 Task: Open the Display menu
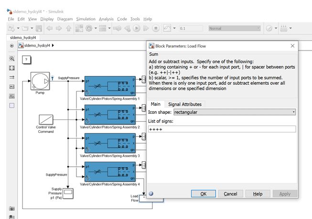(x=47, y=19)
